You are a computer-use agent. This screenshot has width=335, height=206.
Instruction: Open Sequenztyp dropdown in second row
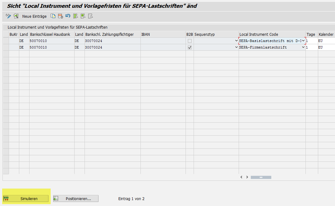point(236,48)
